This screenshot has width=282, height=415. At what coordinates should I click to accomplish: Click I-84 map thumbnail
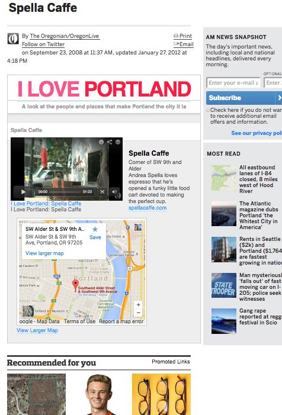coord(224,178)
